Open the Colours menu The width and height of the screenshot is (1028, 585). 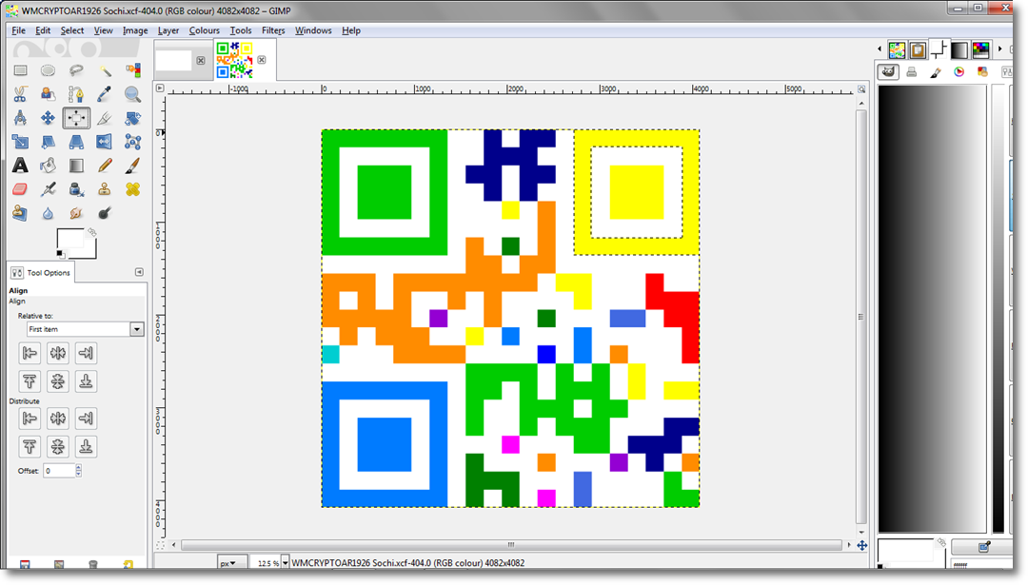tap(205, 30)
